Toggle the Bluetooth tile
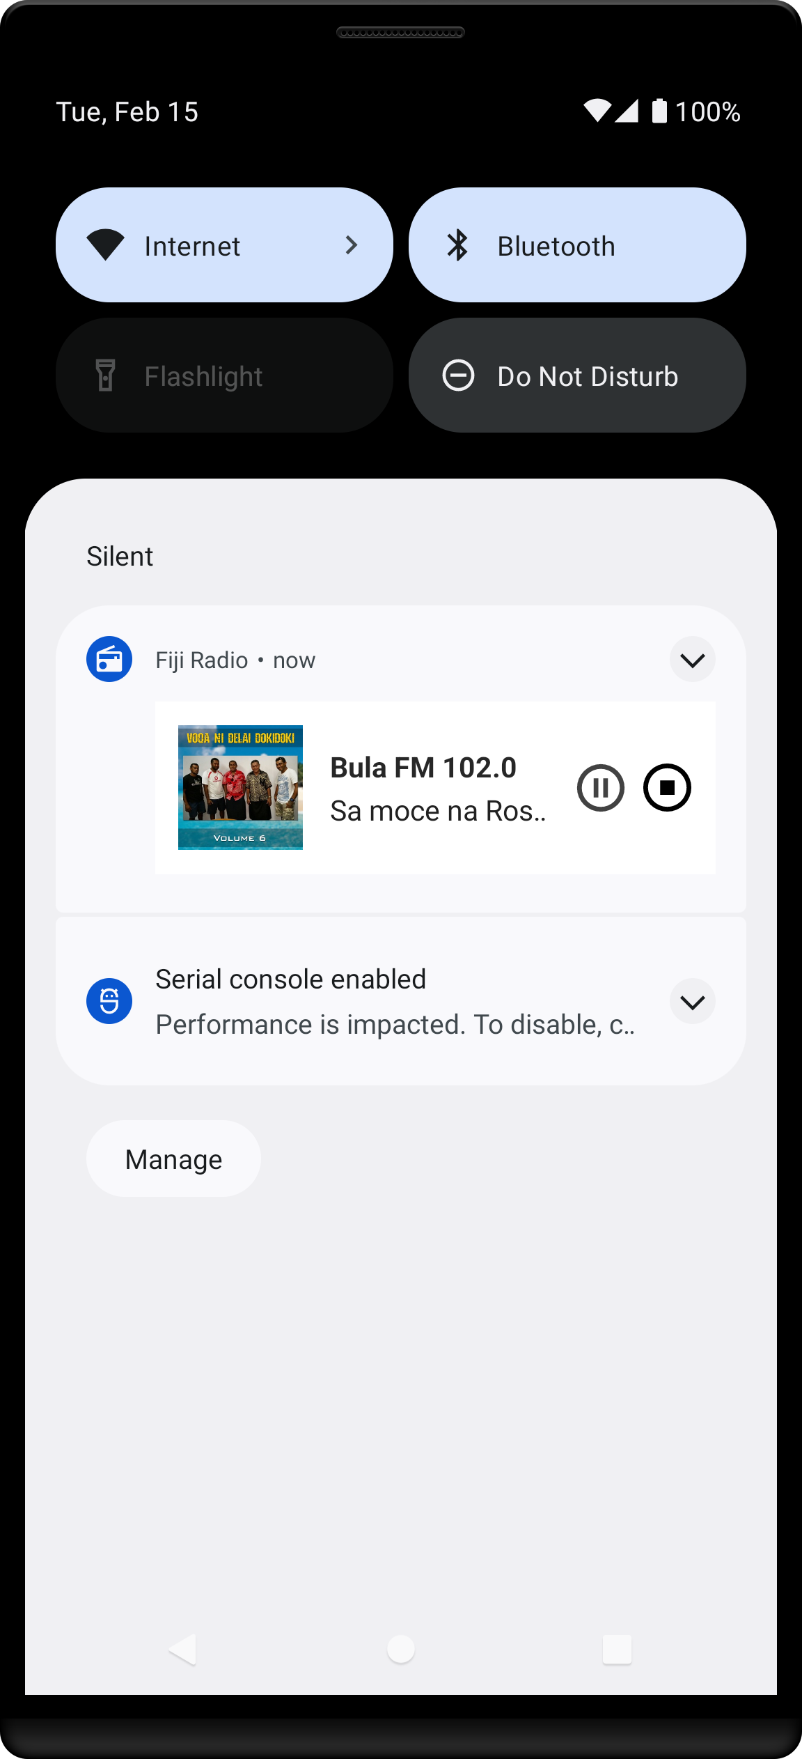 [577, 245]
